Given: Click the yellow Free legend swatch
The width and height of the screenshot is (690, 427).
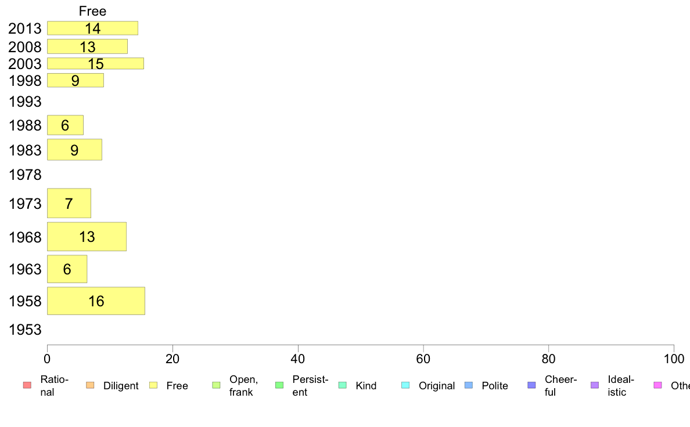Looking at the screenshot, I should pyautogui.click(x=153, y=385).
